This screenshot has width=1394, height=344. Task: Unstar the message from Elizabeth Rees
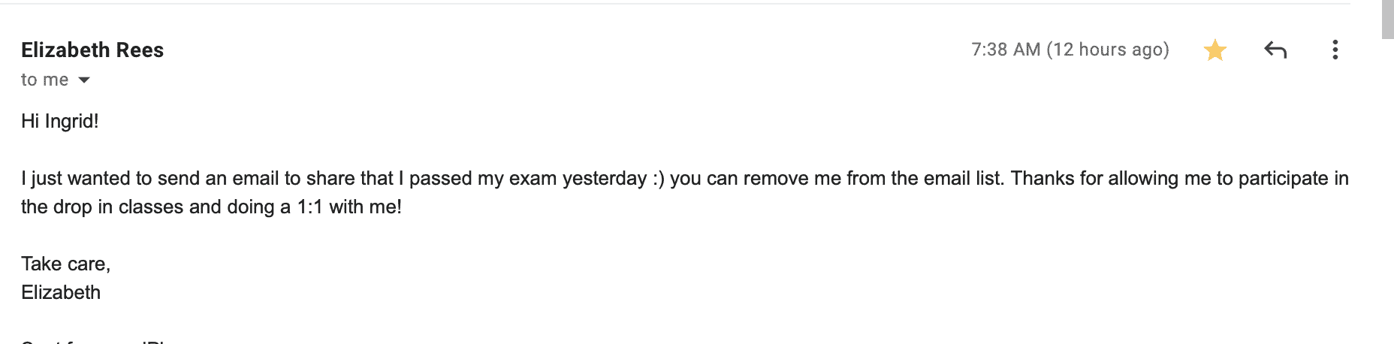1214,50
